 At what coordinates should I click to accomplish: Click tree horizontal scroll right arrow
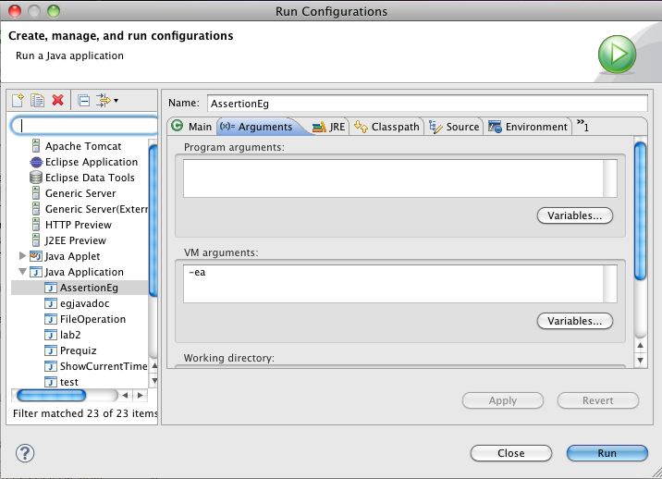point(141,396)
